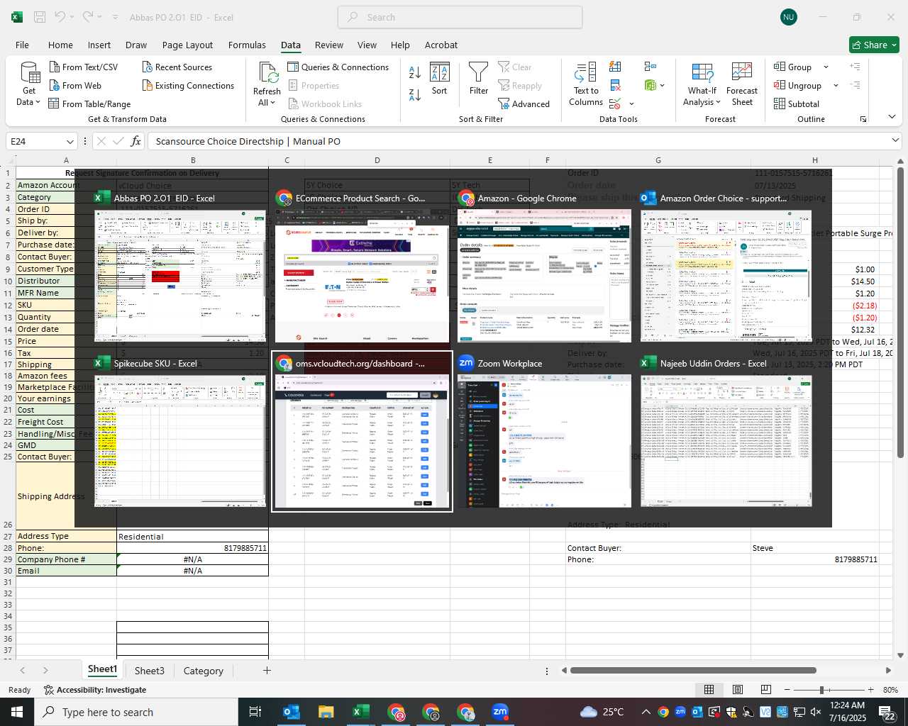Open the Review ribbon tab
908x726 pixels.
pos(329,45)
